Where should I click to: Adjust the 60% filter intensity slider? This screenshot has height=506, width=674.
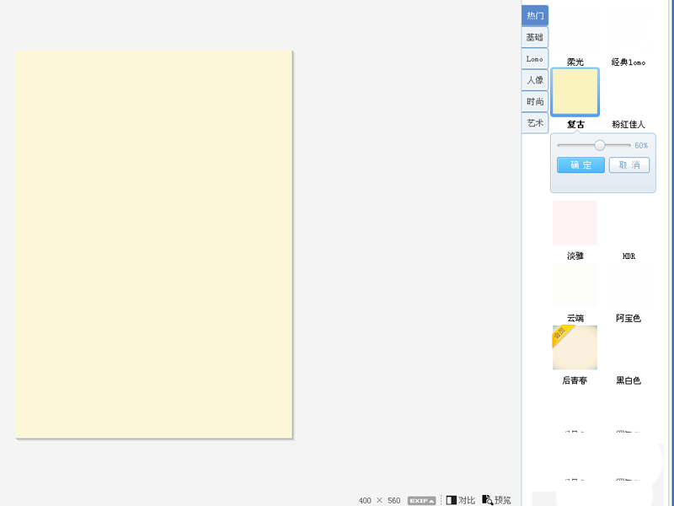pyautogui.click(x=600, y=145)
